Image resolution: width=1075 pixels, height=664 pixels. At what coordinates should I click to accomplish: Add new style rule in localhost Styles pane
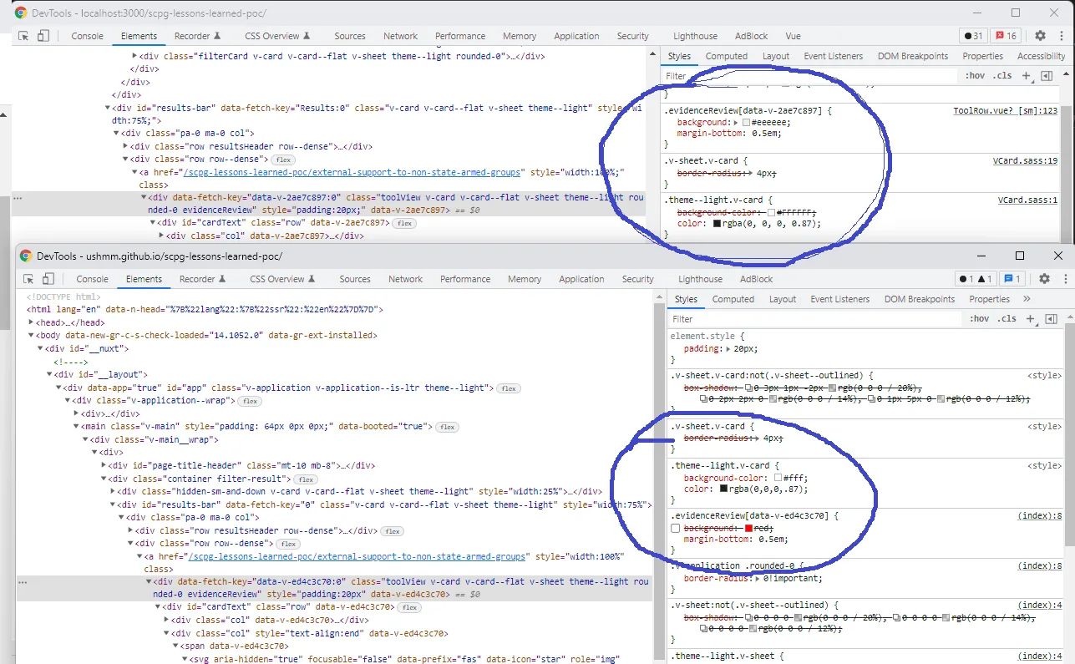tap(1027, 76)
